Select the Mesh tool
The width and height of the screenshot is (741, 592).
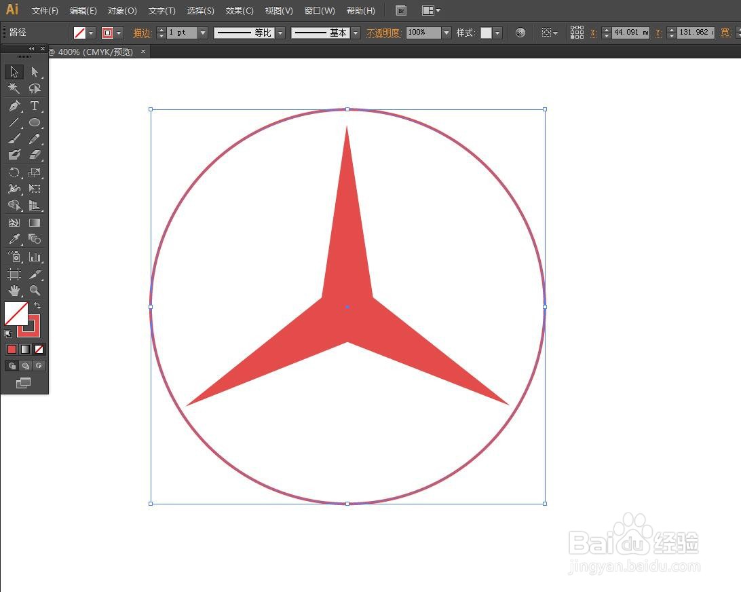point(14,223)
